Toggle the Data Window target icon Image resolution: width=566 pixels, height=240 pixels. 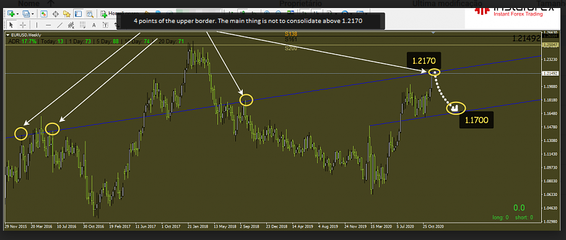(56, 14)
